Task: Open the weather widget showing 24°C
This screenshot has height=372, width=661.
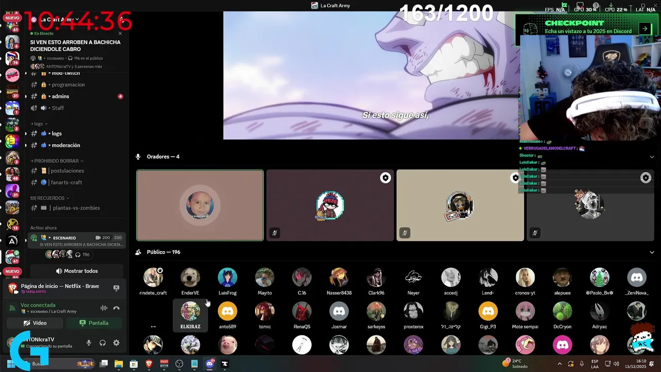Action: point(514,364)
